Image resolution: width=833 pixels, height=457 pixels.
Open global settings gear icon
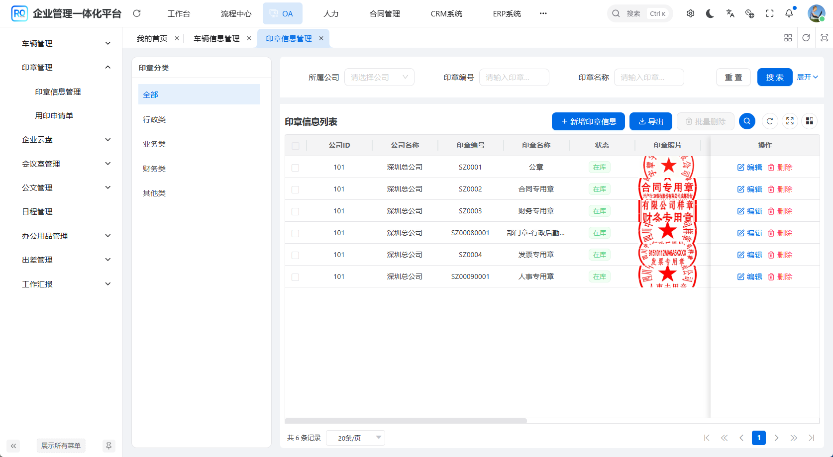tap(690, 13)
